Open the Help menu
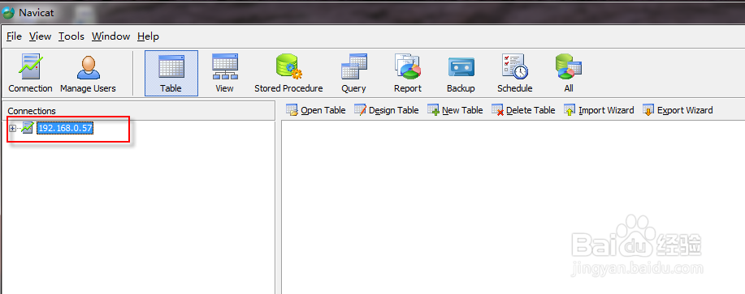The height and width of the screenshot is (294, 745). pos(148,36)
